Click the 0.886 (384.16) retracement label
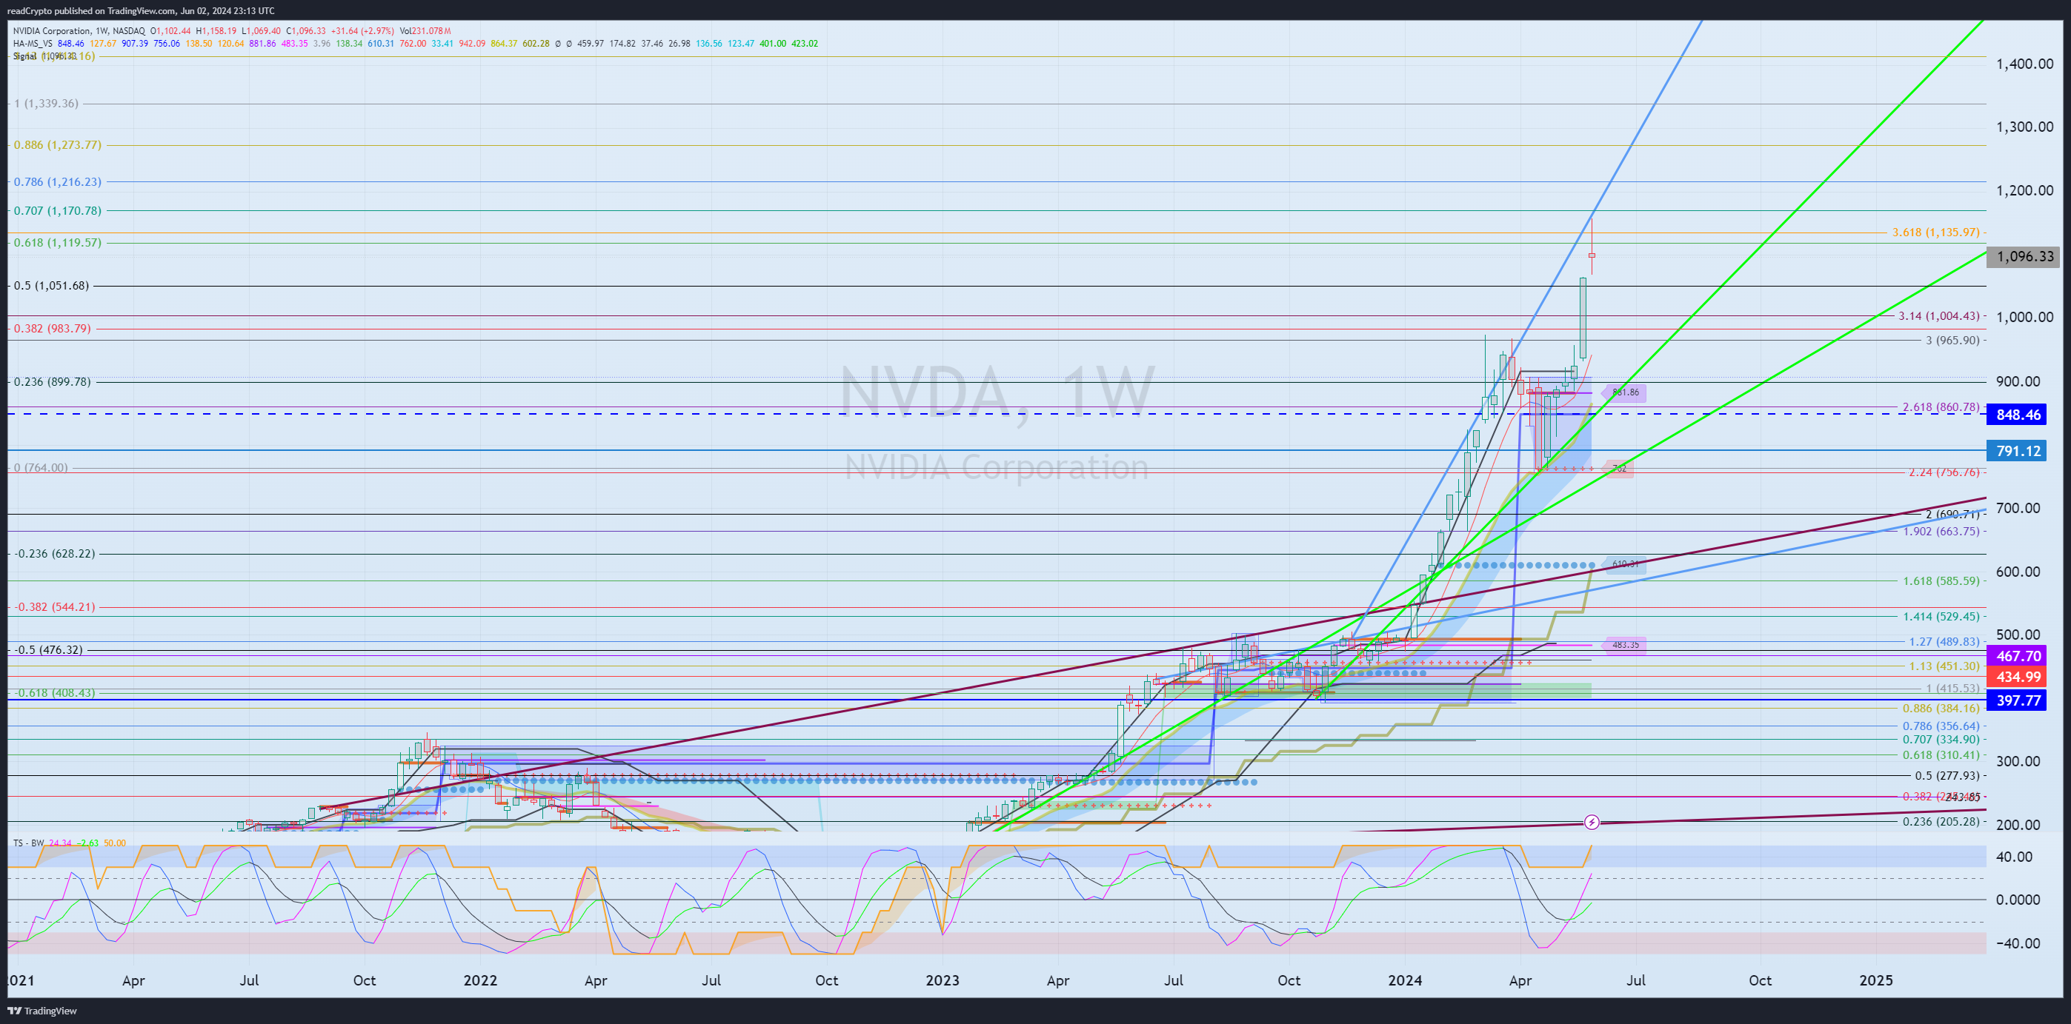The width and height of the screenshot is (2071, 1024). click(1941, 709)
